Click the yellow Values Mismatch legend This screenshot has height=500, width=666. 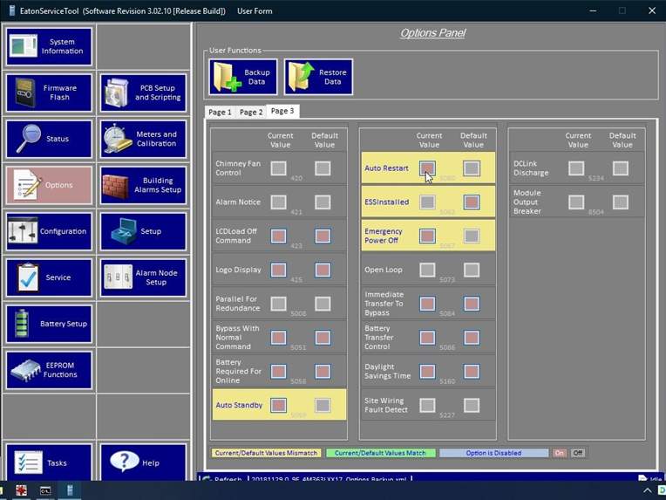point(267,453)
